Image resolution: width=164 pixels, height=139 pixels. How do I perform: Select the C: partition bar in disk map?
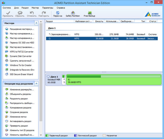pos(114,80)
